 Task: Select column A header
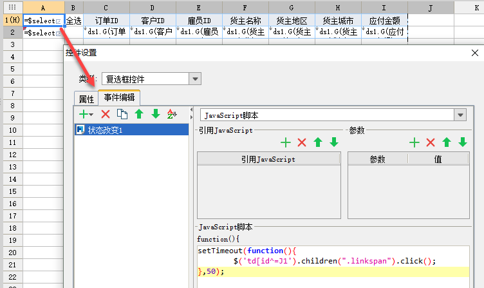coord(44,8)
